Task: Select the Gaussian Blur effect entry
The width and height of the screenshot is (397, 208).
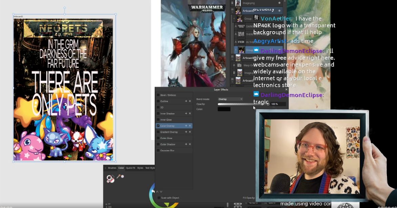Action: click(x=167, y=150)
